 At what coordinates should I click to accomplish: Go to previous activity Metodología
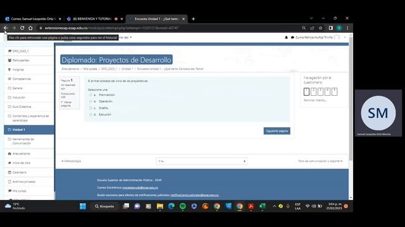coord(72,161)
